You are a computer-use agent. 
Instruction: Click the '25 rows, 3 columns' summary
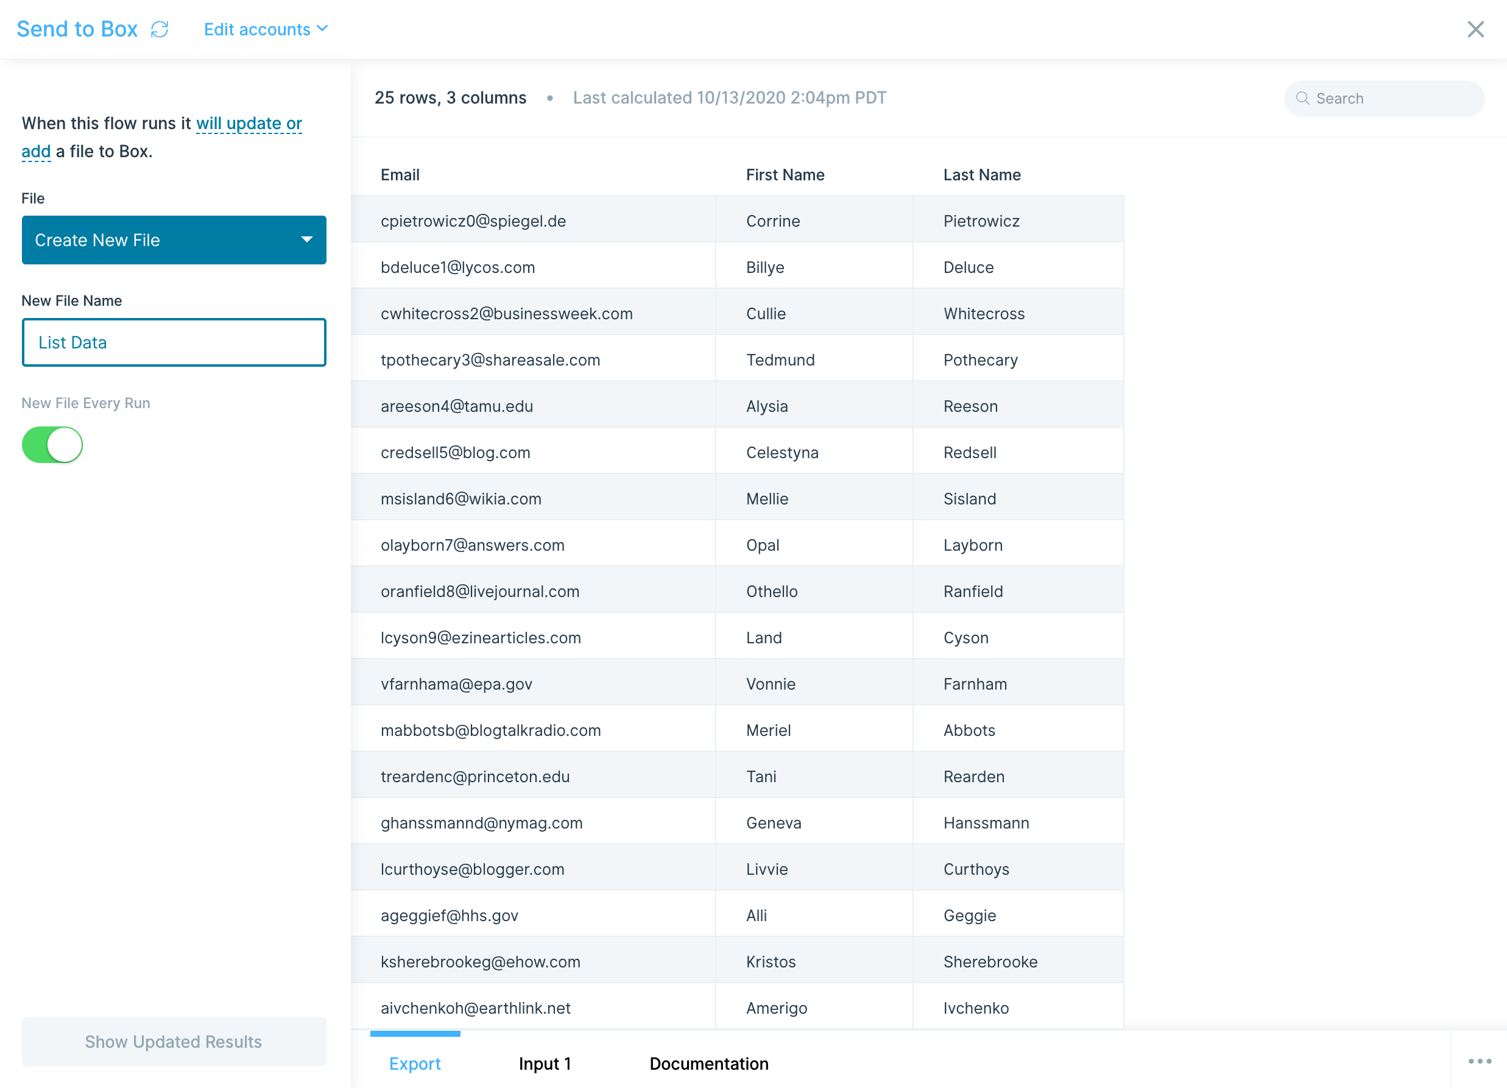450,97
